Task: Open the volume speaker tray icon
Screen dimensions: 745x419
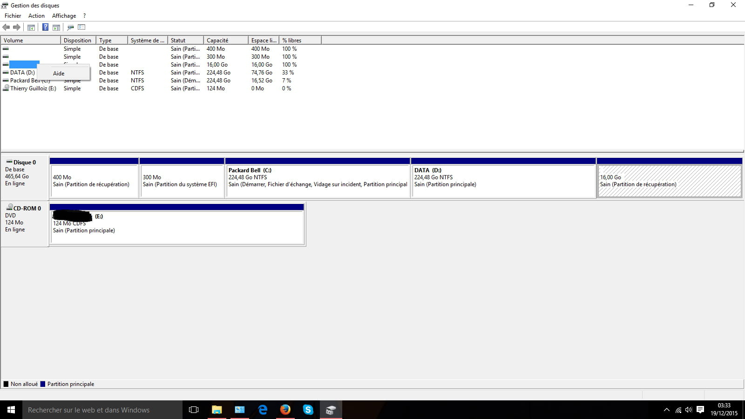Action: 689,410
